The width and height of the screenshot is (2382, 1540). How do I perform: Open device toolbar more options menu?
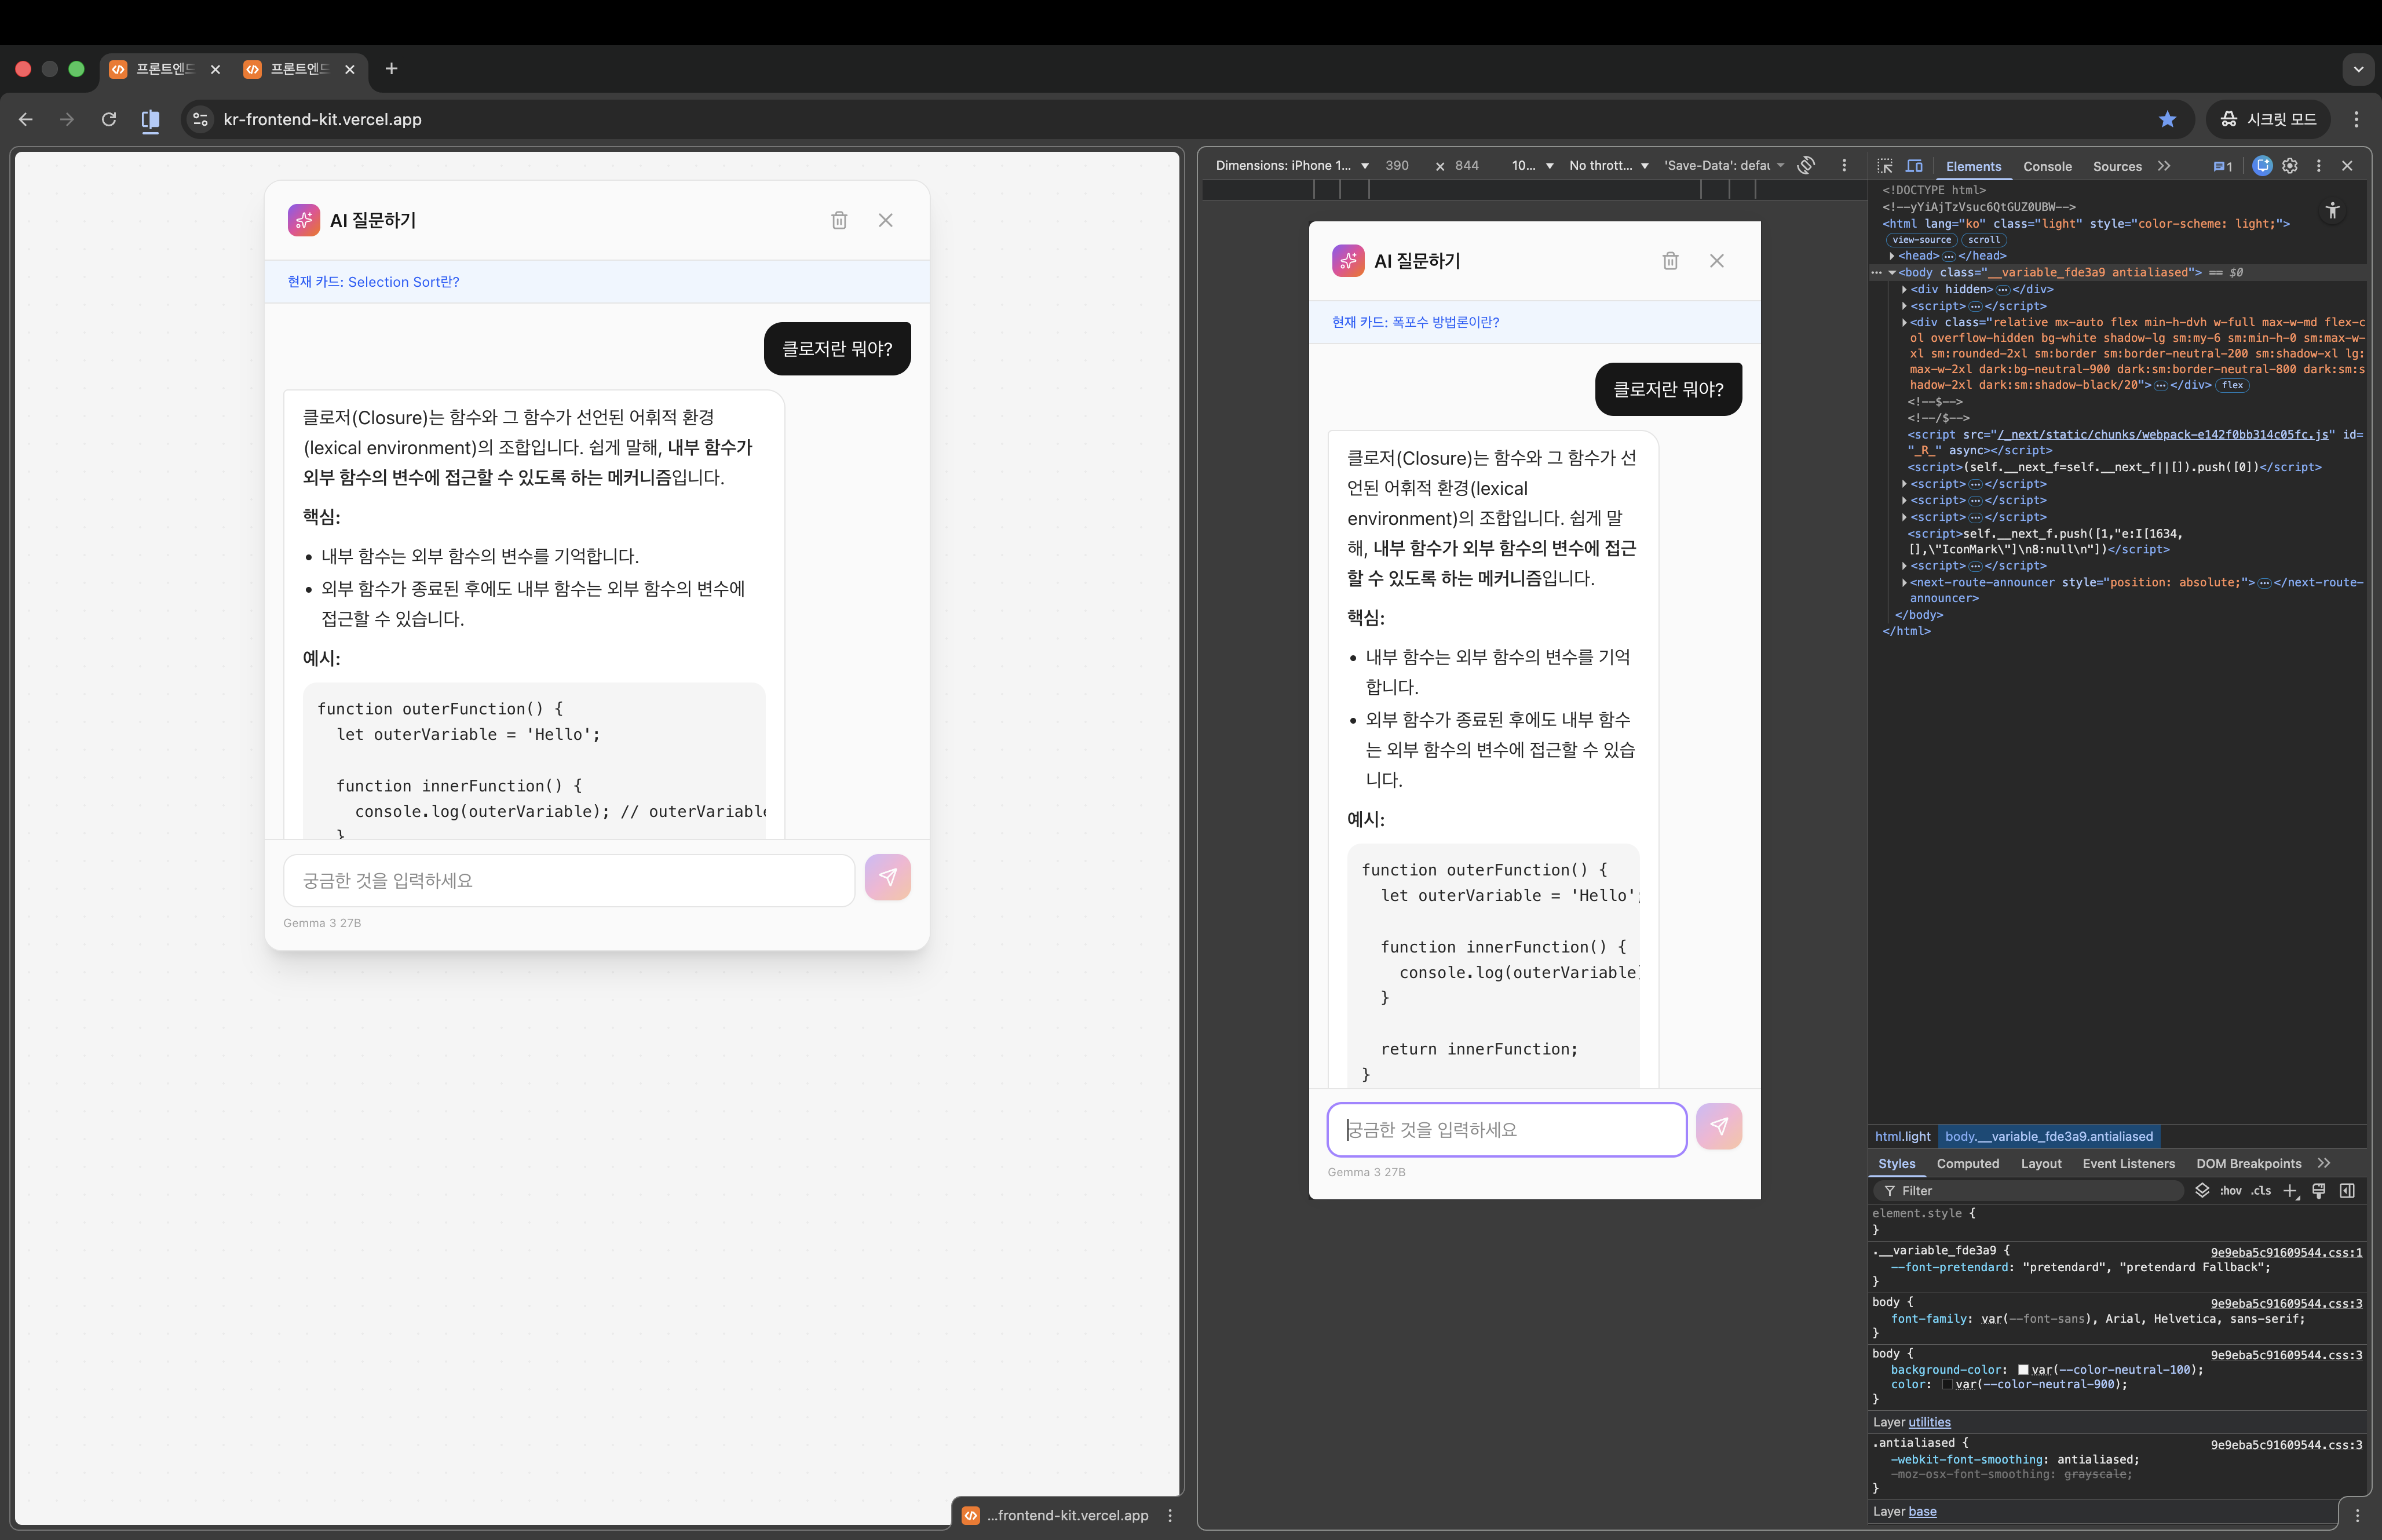pyautogui.click(x=1844, y=165)
